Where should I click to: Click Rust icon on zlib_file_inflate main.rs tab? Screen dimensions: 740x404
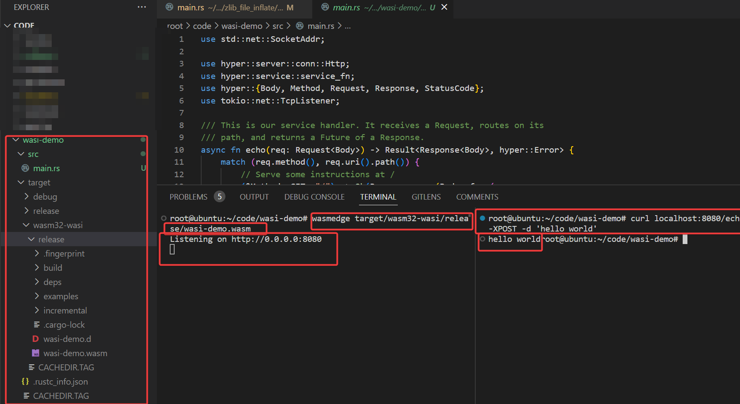point(170,7)
